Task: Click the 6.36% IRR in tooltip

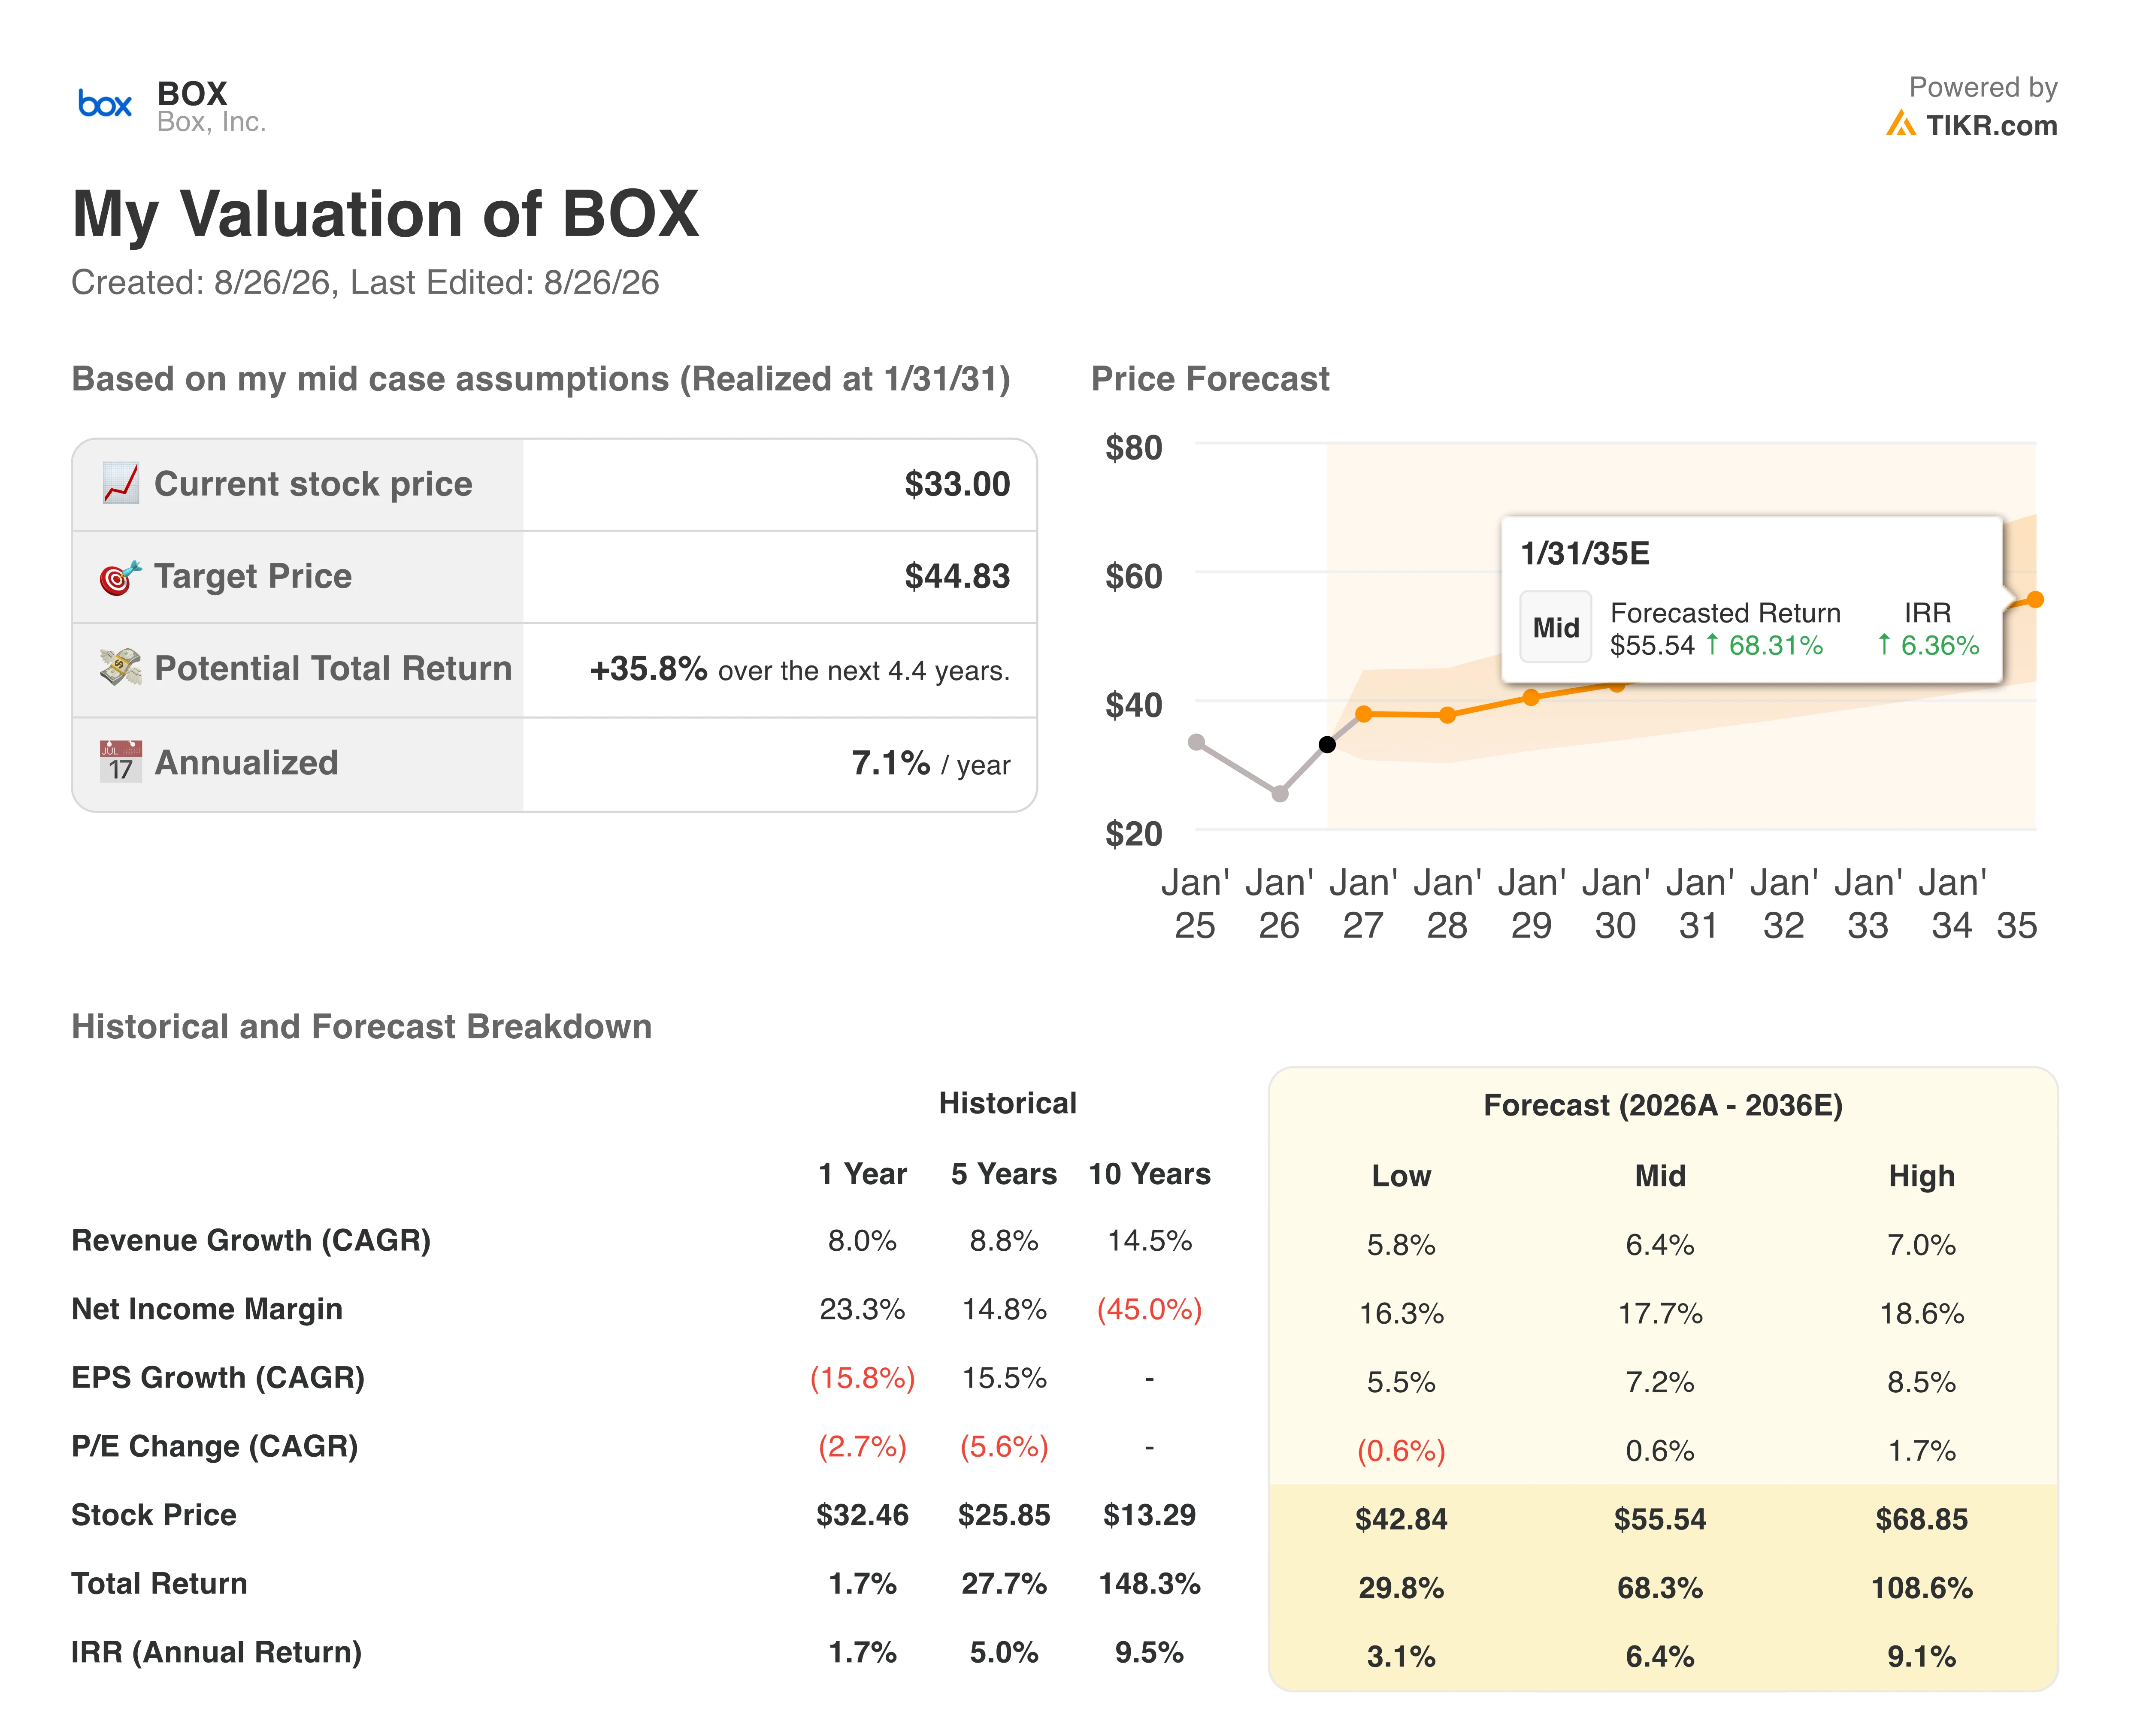Action: 1929,646
